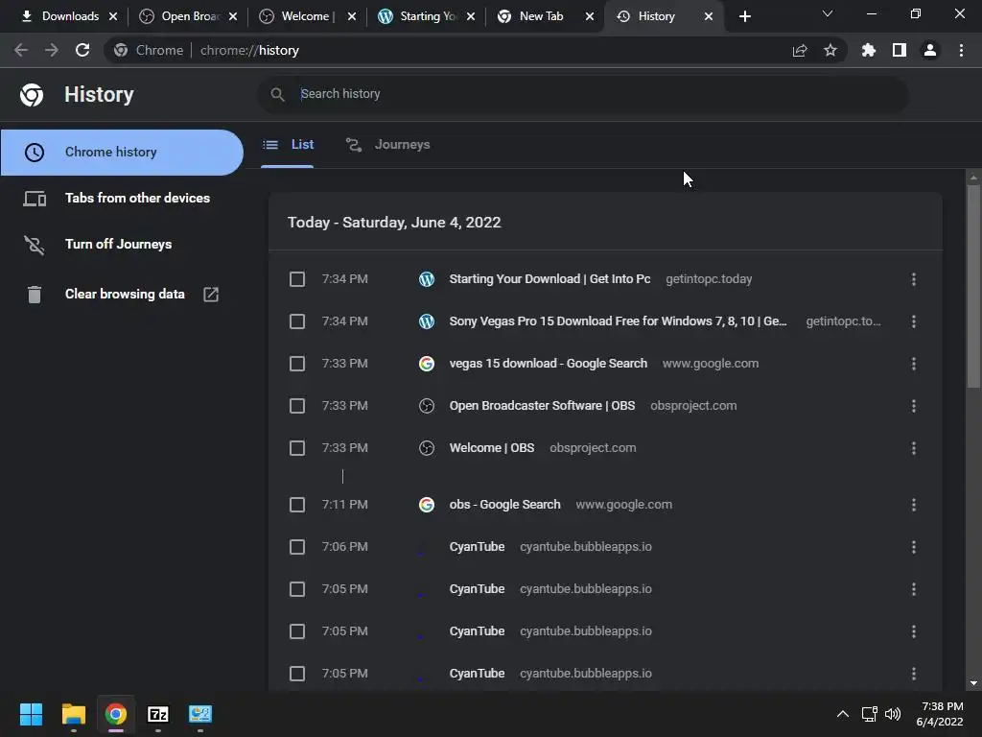Open the Windows Start menu
This screenshot has width=982, height=737.
coord(31,714)
